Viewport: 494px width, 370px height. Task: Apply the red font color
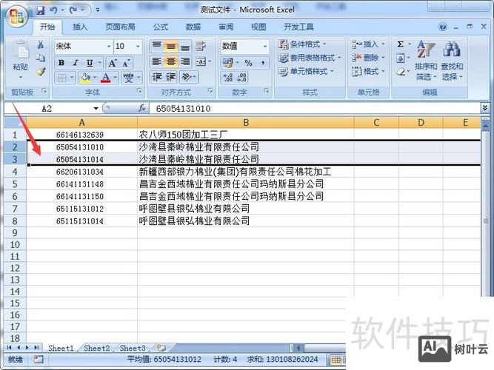[x=106, y=78]
